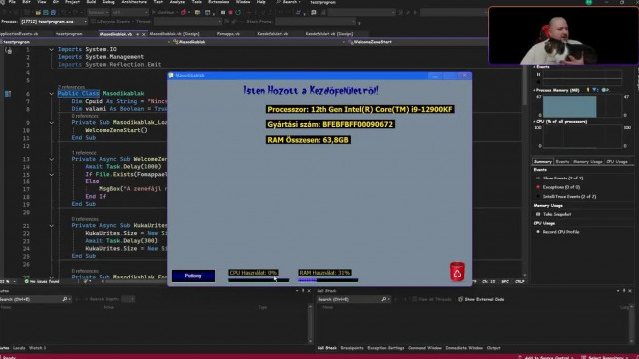639x359 pixels.
Task: Click the Open File folder icon in toolbar
Action: coord(38,13)
